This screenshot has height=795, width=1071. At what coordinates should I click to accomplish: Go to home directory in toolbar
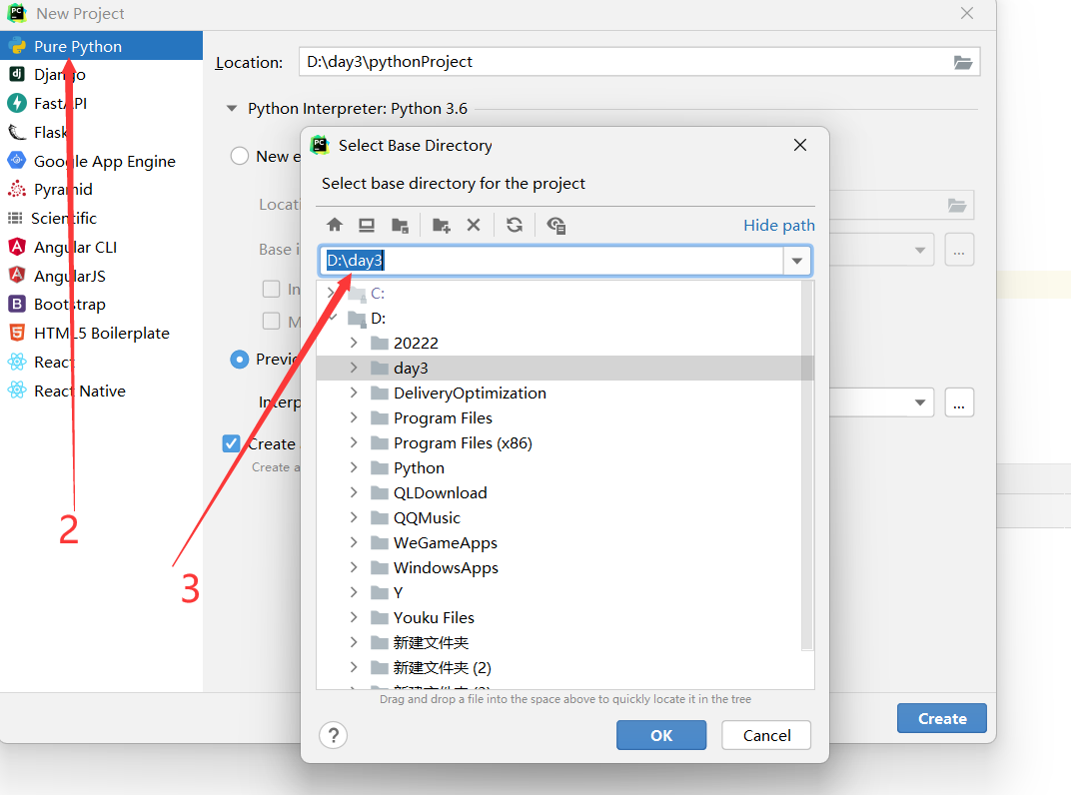click(x=335, y=225)
